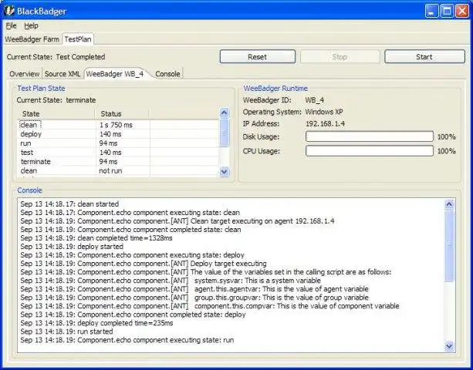Select the terminate state row
This screenshot has height=370, width=473.
click(x=119, y=162)
